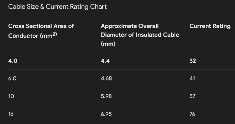Click the (mm) unit text in diameter header
Screen dimensions: 235x124
(x=108, y=44)
